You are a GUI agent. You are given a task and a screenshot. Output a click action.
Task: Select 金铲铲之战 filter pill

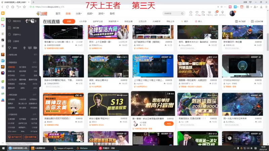(98, 21)
